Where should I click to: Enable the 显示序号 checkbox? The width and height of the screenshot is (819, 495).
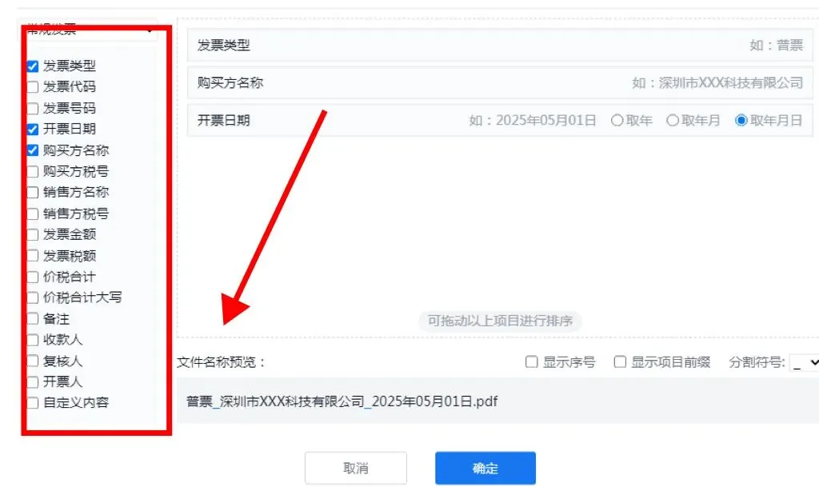(531, 361)
